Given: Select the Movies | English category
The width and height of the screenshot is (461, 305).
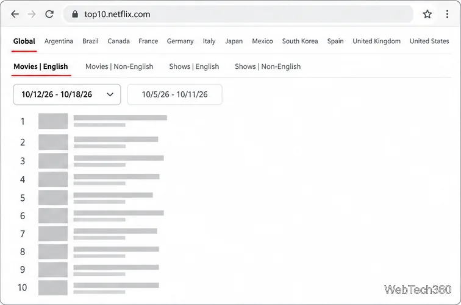Looking at the screenshot, I should pos(41,66).
